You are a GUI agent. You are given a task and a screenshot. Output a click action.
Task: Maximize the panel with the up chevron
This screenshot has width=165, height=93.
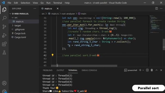(x=156, y=70)
